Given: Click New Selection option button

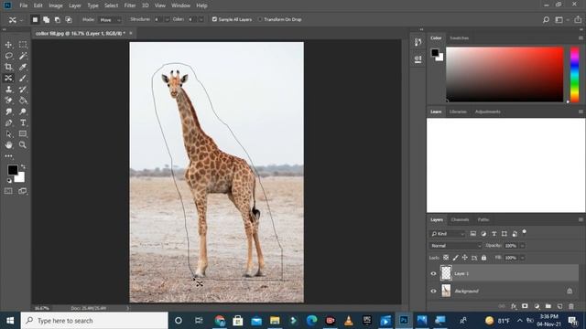Looking at the screenshot, I should (x=35, y=20).
